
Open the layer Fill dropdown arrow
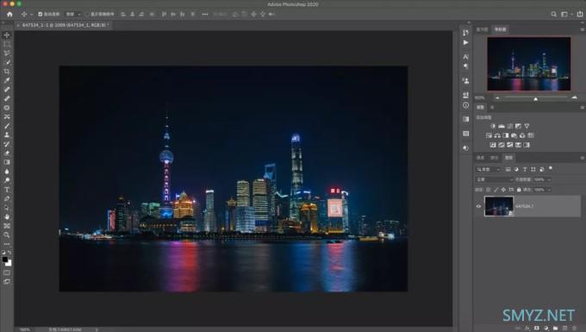pyautogui.click(x=549, y=190)
